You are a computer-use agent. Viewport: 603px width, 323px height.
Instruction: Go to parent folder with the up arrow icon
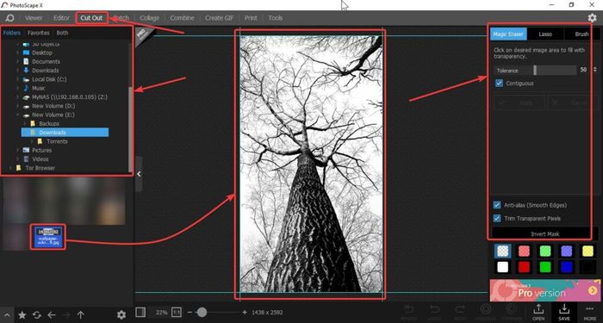[80, 315]
